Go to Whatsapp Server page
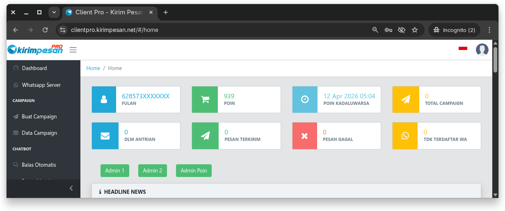Viewport: 505px width, 211px height. 41,85
